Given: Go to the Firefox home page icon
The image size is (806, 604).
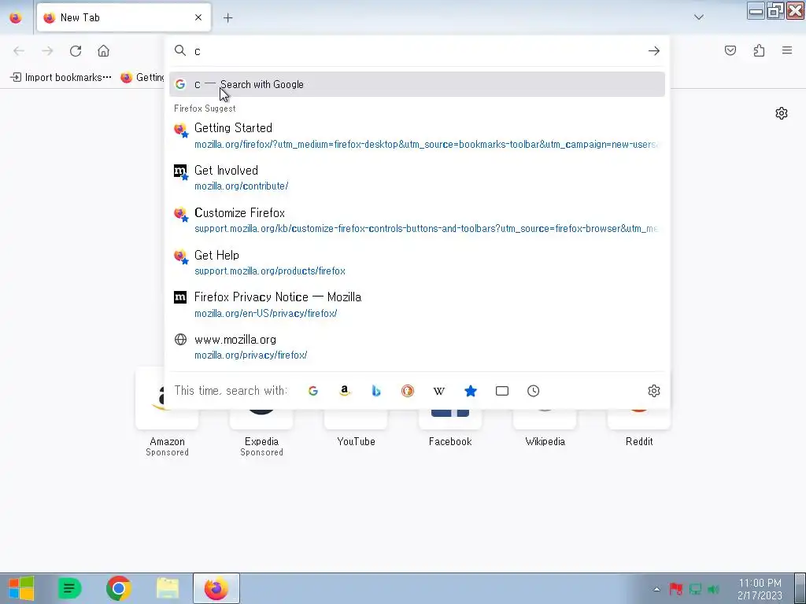Looking at the screenshot, I should pyautogui.click(x=103, y=51).
